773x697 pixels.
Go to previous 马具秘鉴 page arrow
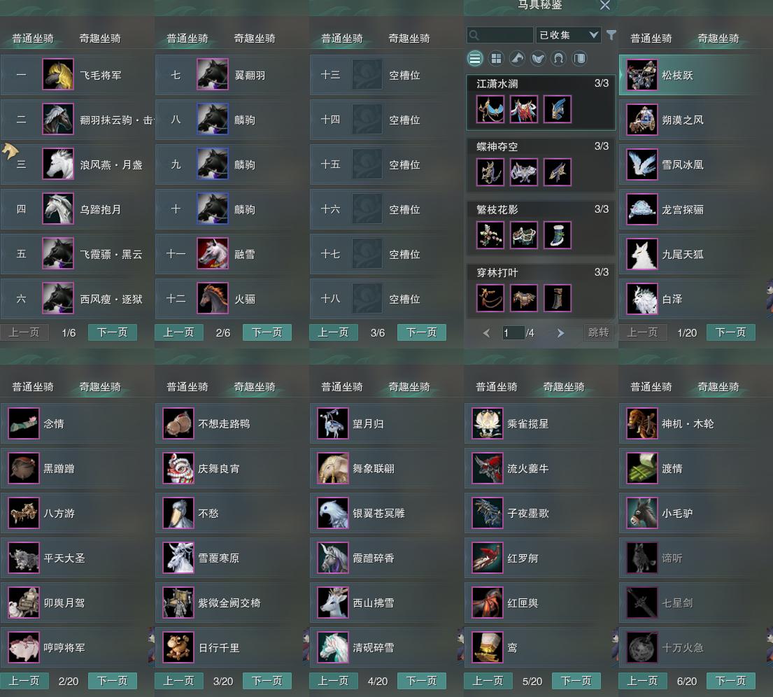click(486, 333)
